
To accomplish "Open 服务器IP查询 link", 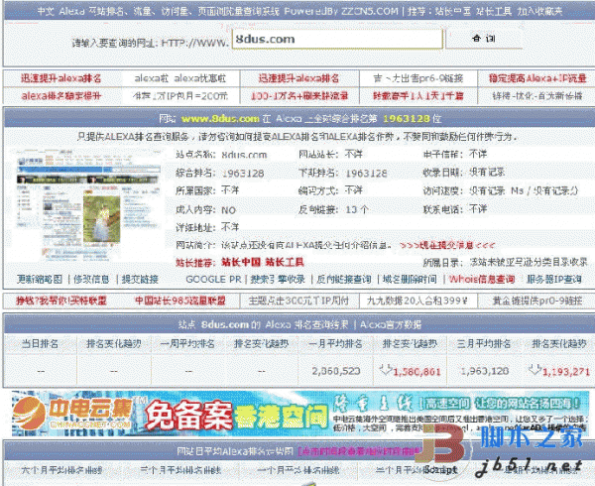I will click(554, 280).
